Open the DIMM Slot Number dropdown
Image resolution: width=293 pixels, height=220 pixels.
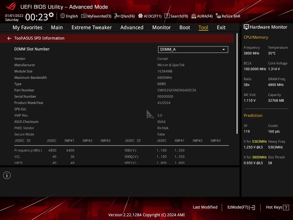(223, 49)
